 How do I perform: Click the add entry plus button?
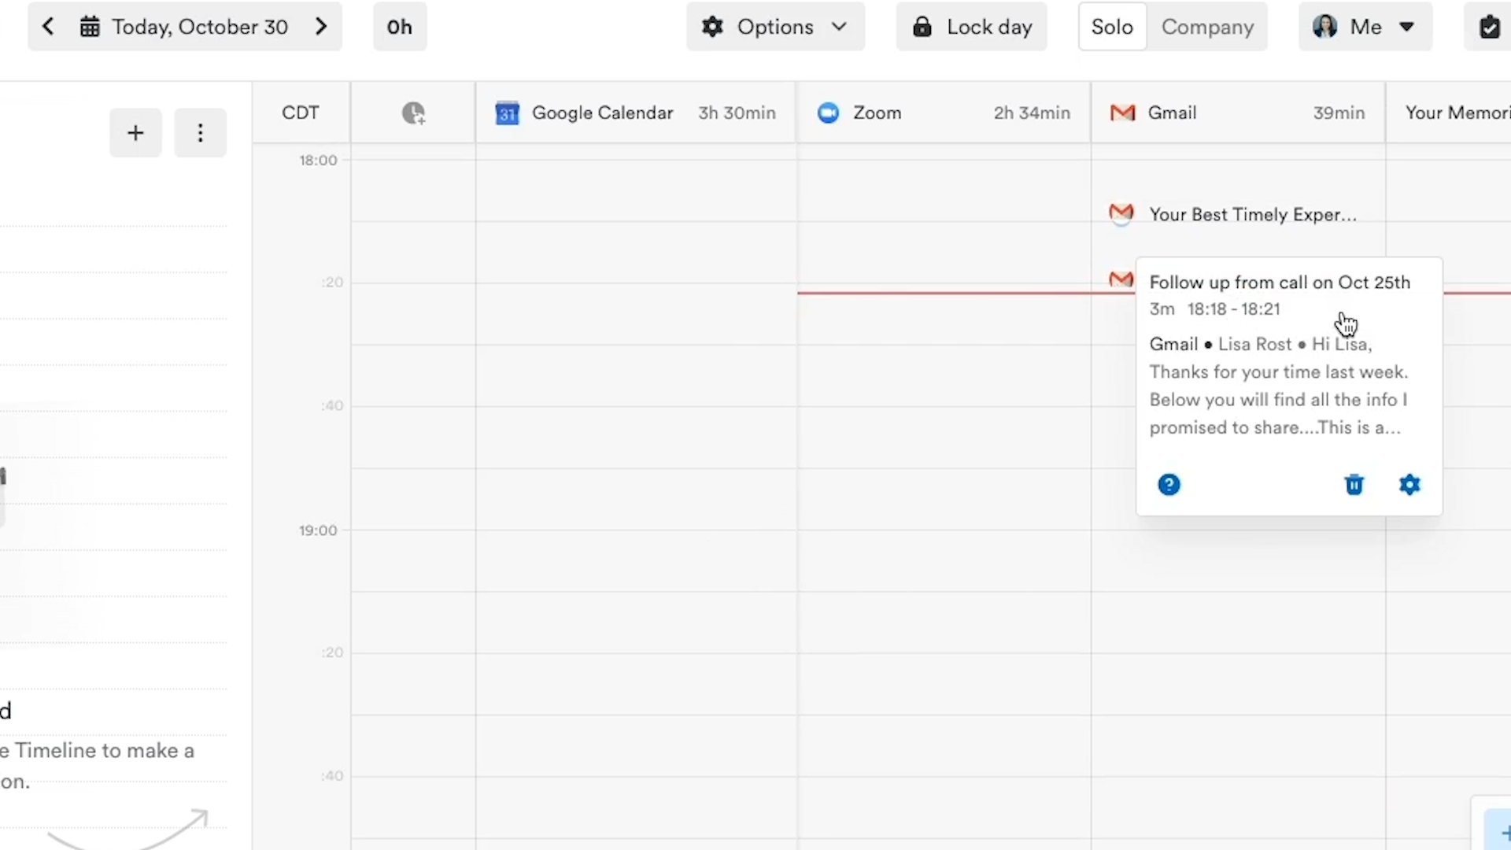[135, 132]
